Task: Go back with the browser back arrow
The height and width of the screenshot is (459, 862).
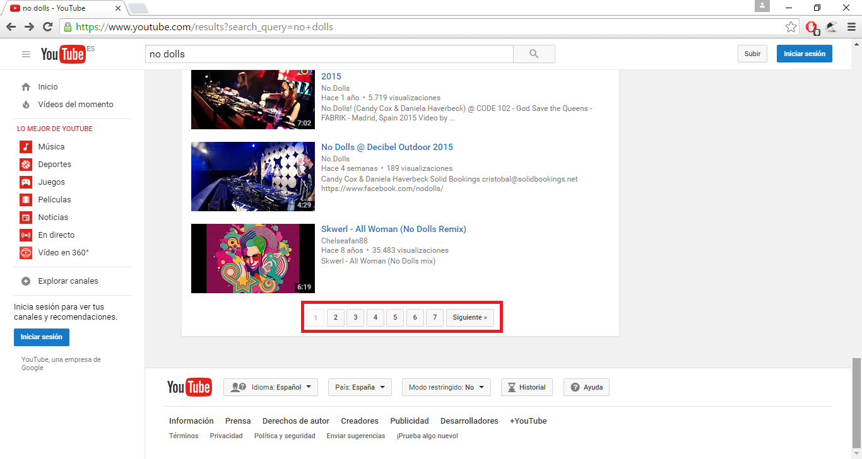Action: [11, 26]
